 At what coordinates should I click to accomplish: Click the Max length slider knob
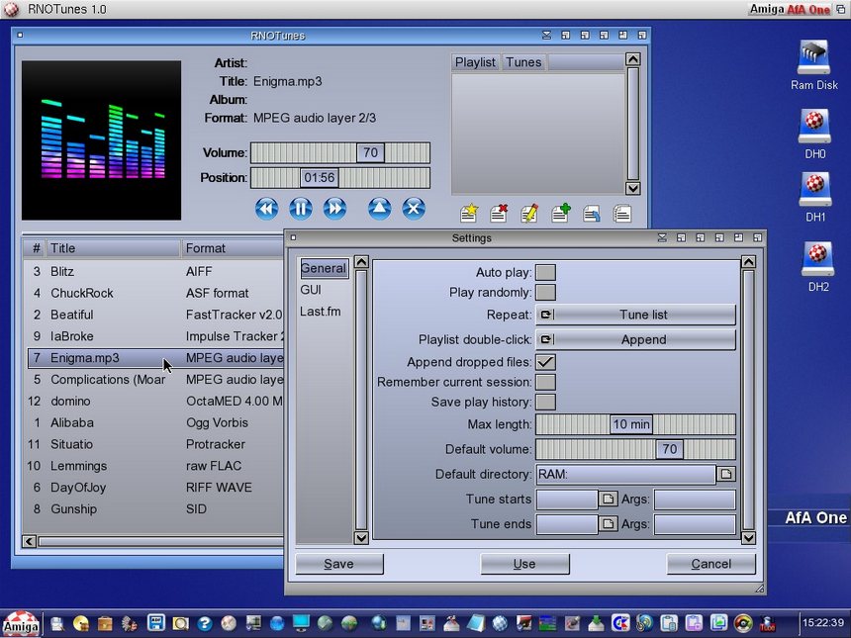click(630, 424)
